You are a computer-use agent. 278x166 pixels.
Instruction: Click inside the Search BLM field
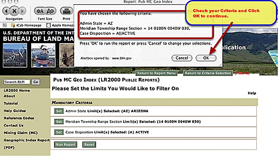coord(17,82)
